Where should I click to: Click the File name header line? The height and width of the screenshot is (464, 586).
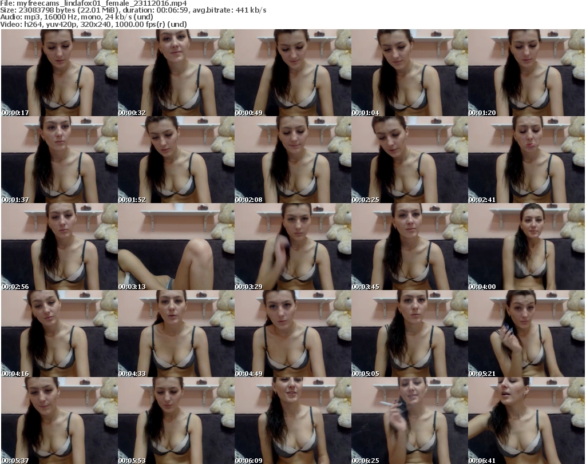click(93, 3)
